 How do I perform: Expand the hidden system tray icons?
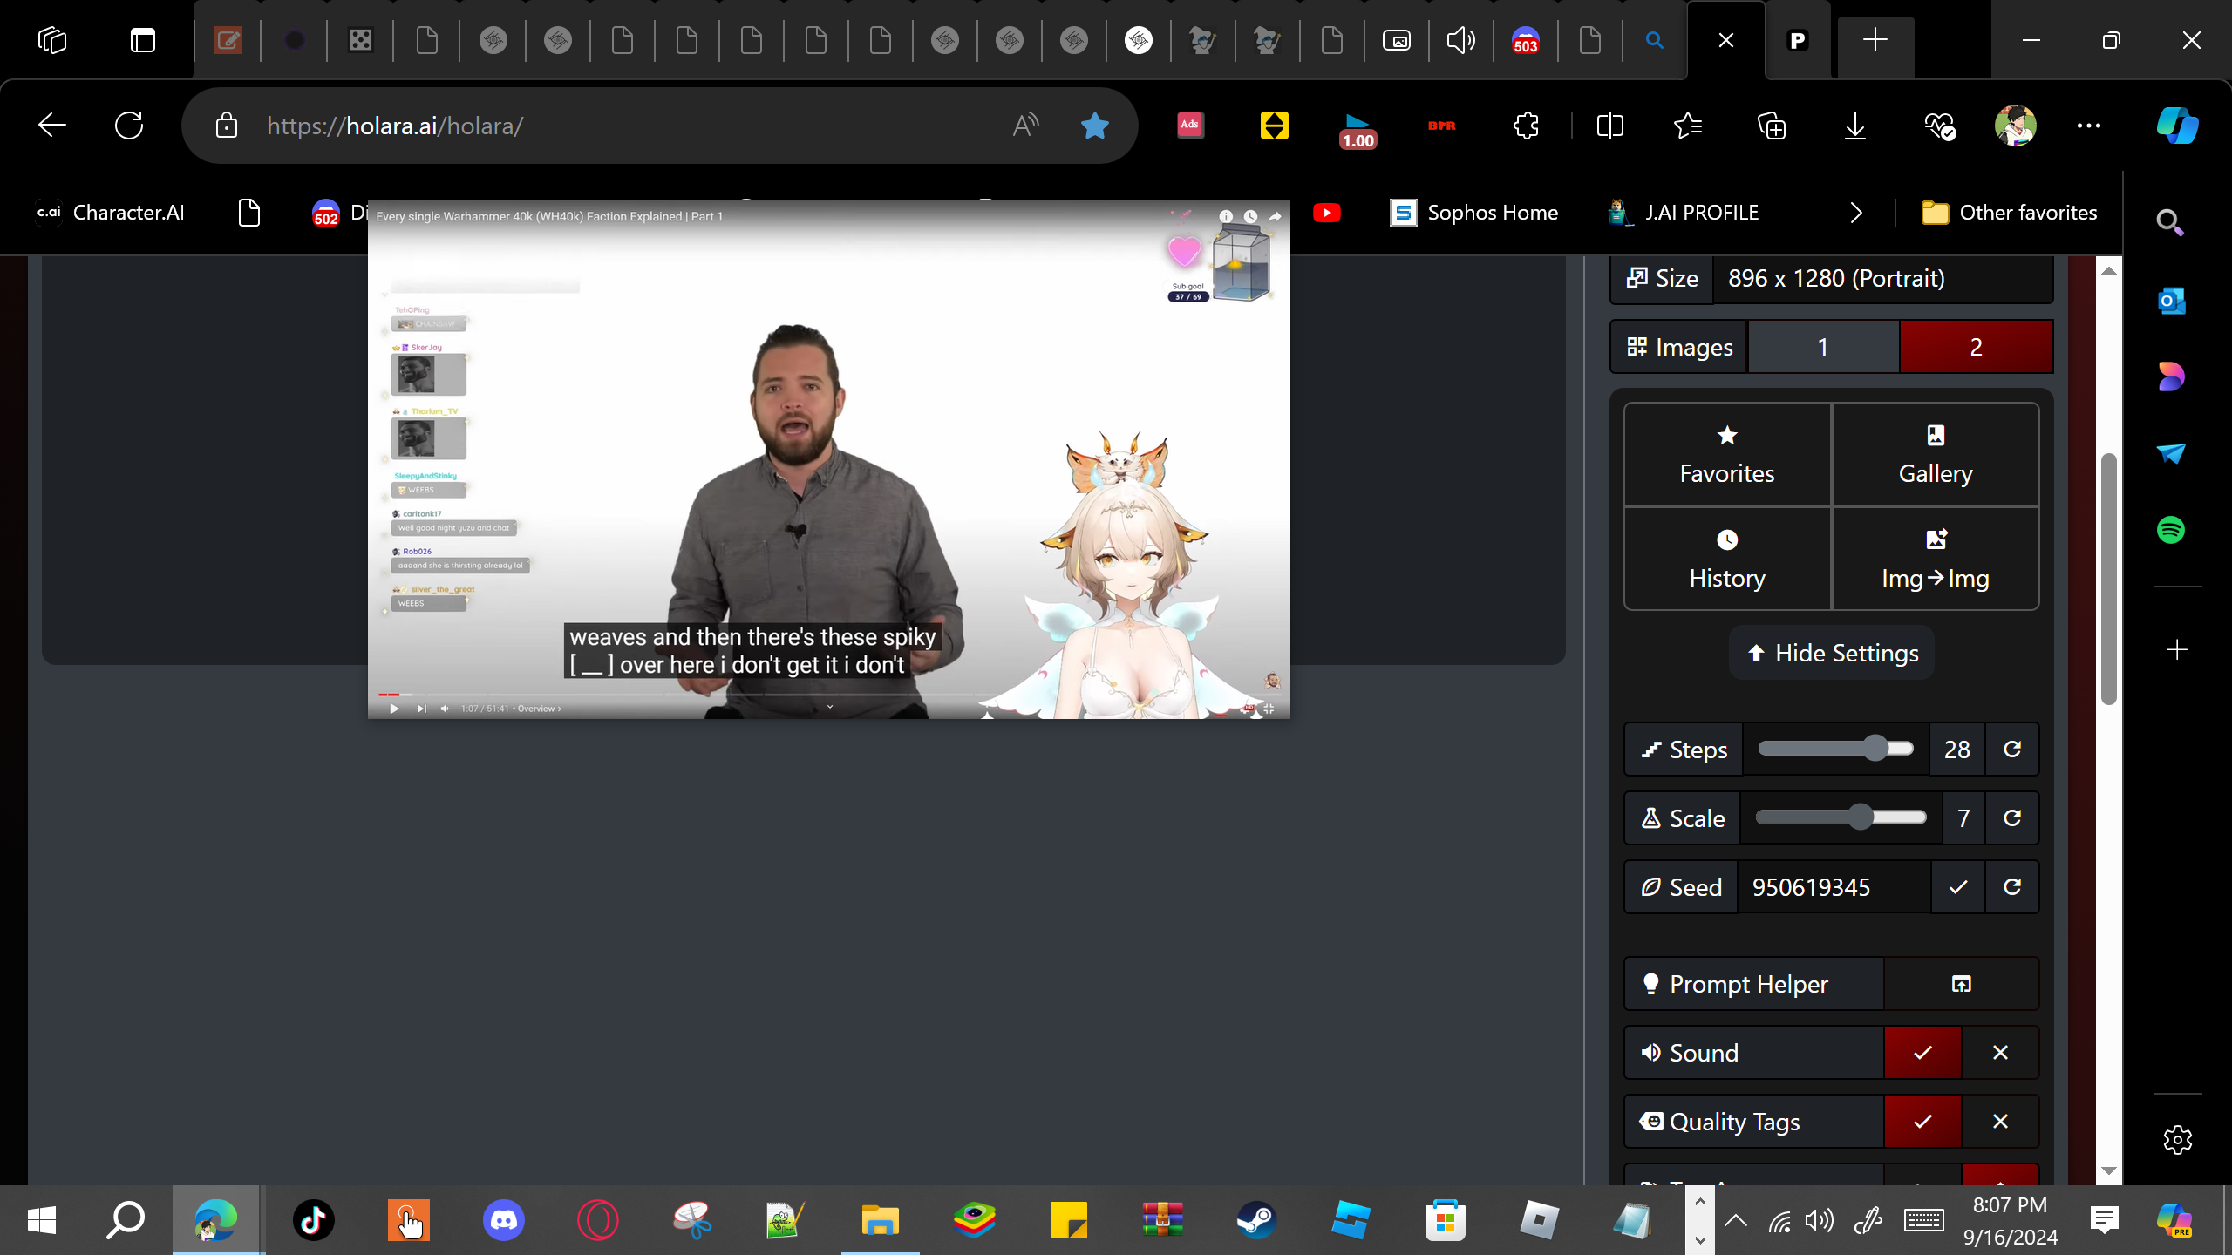point(1735,1220)
